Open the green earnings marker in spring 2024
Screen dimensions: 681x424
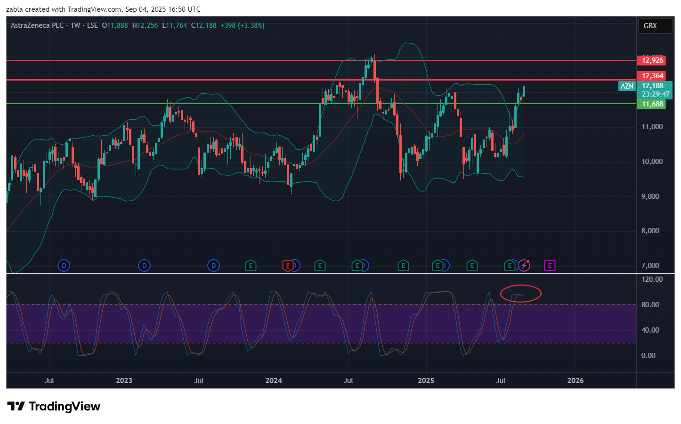point(320,266)
